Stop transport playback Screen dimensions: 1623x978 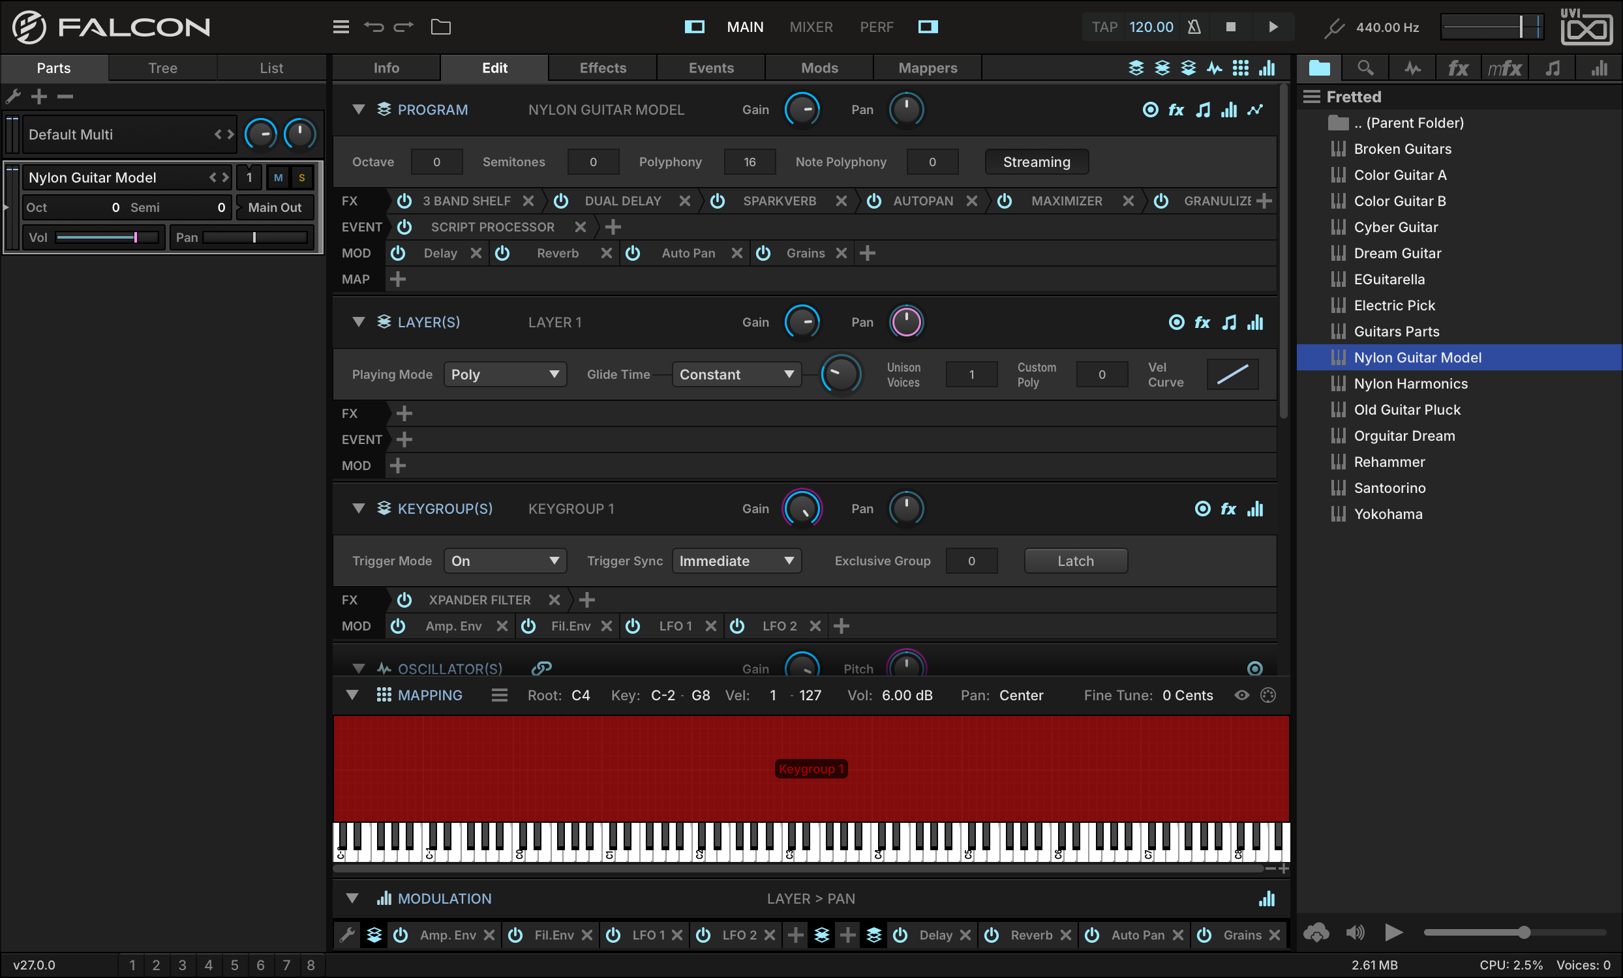coord(1230,27)
